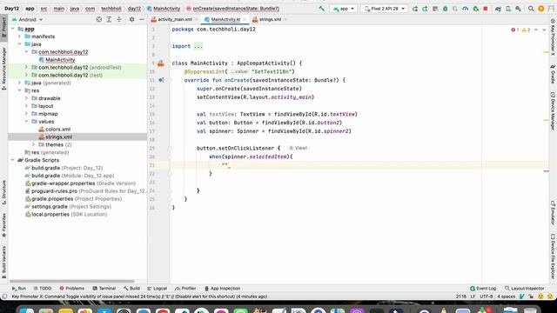Select gradle-wrapper.properties file

coord(80,183)
